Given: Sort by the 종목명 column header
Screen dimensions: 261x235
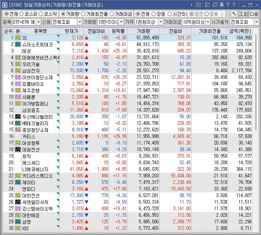Looking at the screenshot, I should pos(40,31).
